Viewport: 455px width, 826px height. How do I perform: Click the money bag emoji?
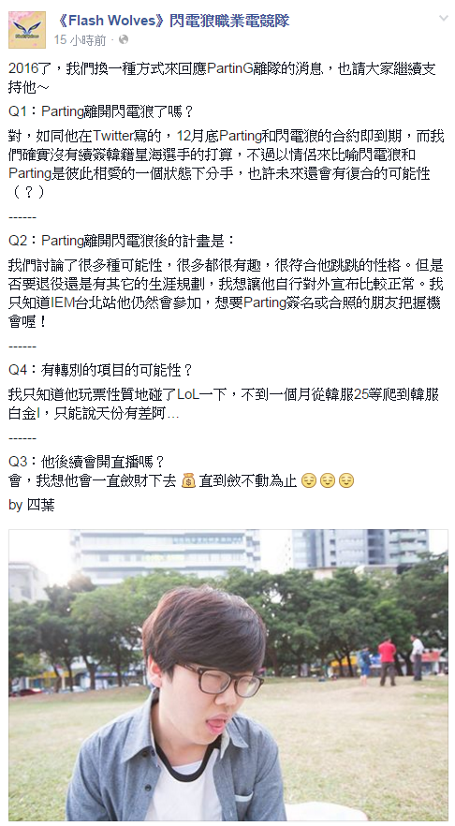pyautogui.click(x=188, y=480)
